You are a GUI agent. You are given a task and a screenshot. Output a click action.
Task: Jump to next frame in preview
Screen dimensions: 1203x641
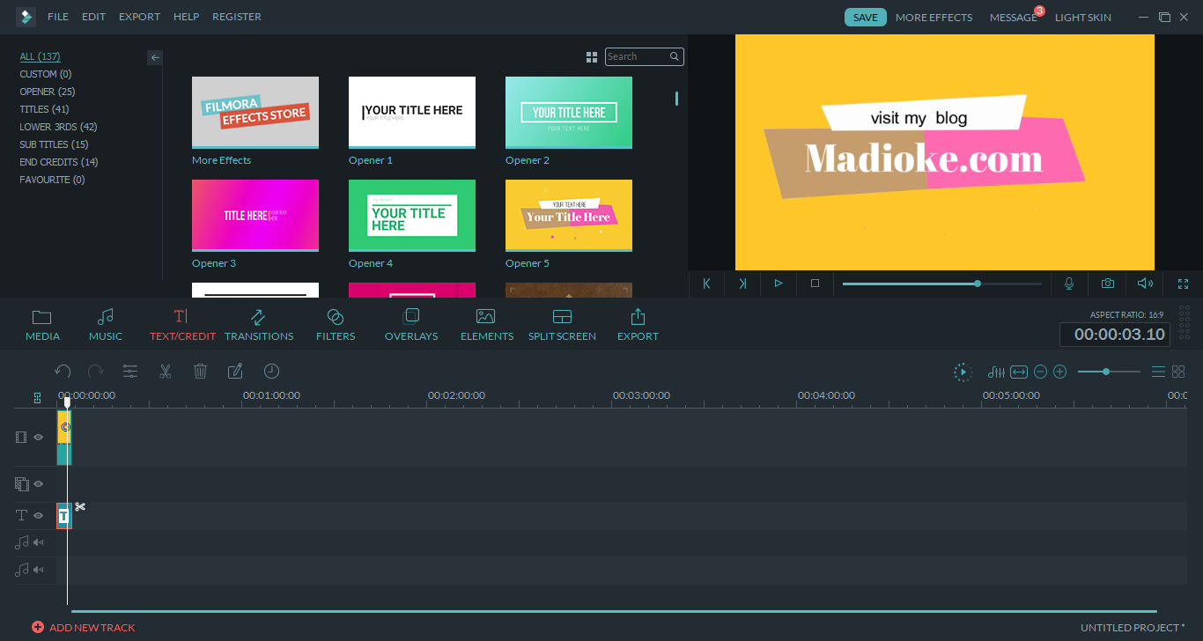point(742,284)
